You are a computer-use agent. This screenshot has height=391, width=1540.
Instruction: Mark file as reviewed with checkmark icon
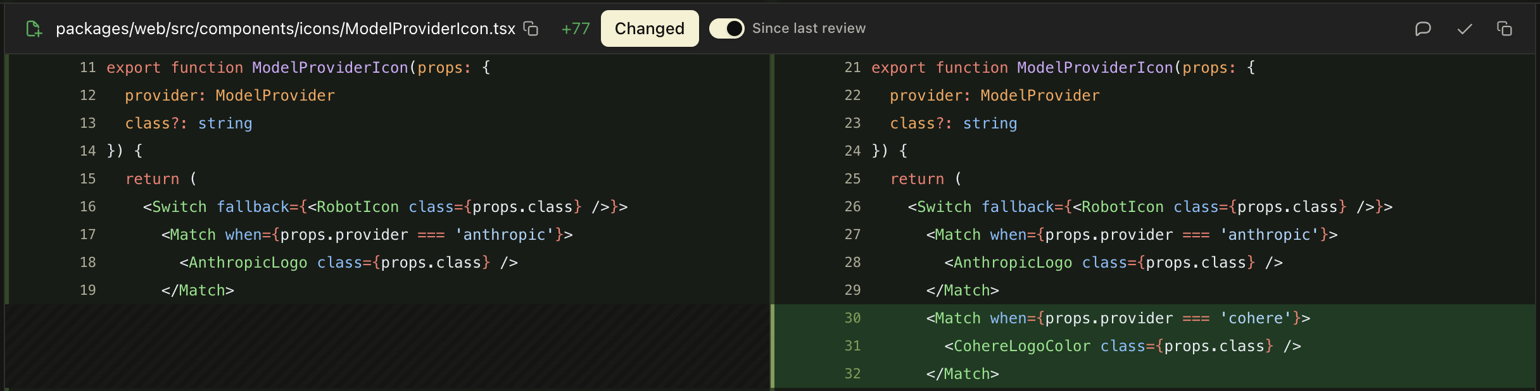coord(1465,29)
